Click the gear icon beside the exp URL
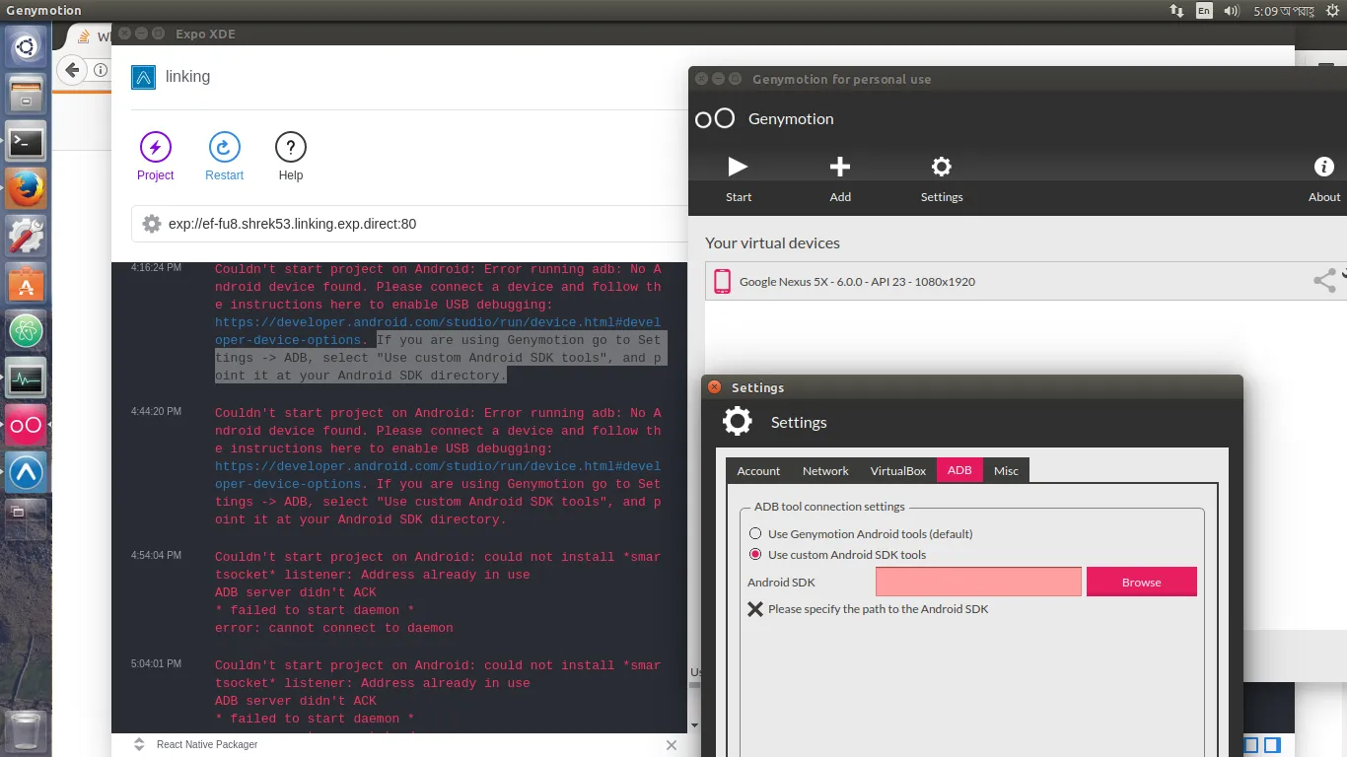This screenshot has height=757, width=1347. [x=152, y=224]
